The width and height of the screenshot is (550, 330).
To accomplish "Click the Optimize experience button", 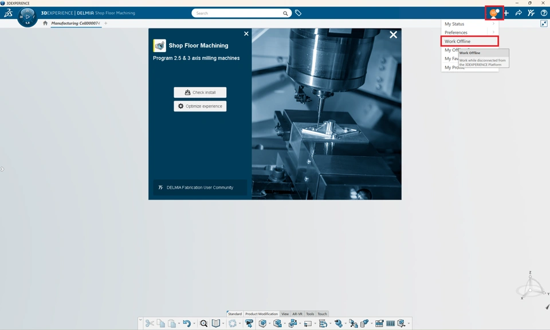I will click(200, 106).
